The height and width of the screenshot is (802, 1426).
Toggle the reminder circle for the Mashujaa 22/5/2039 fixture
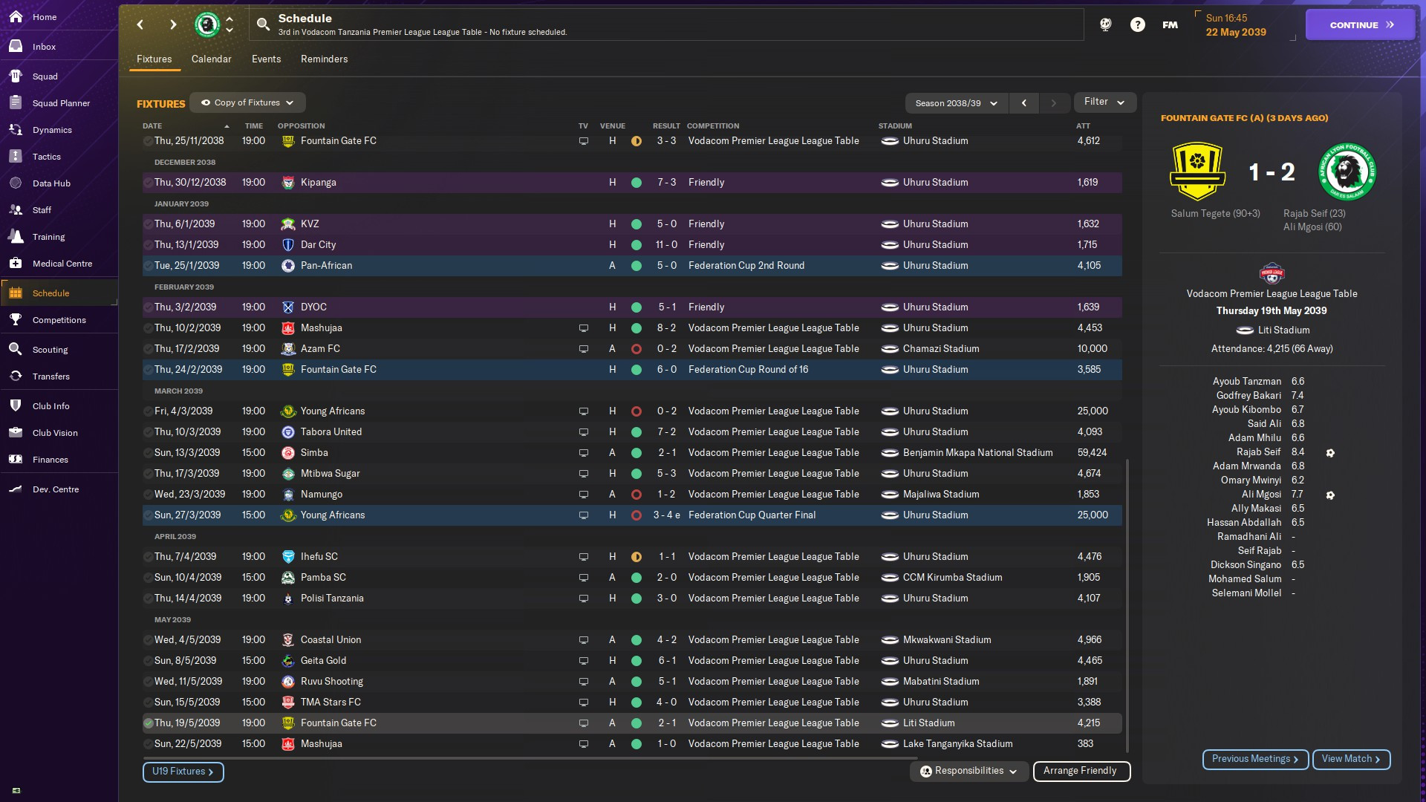[x=149, y=744]
